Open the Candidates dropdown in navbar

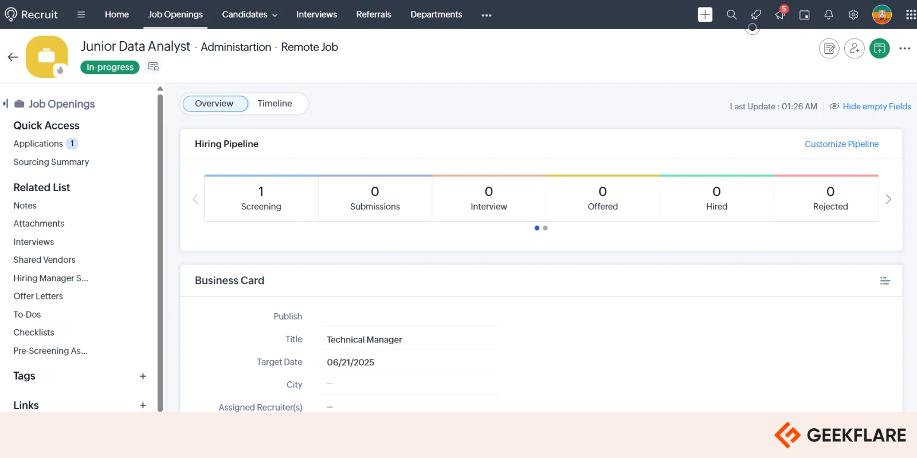(x=250, y=14)
